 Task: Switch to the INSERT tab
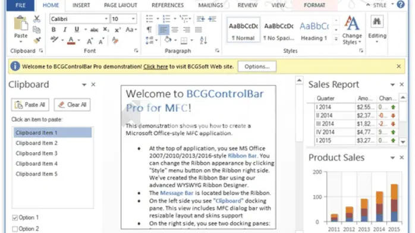(81, 5)
